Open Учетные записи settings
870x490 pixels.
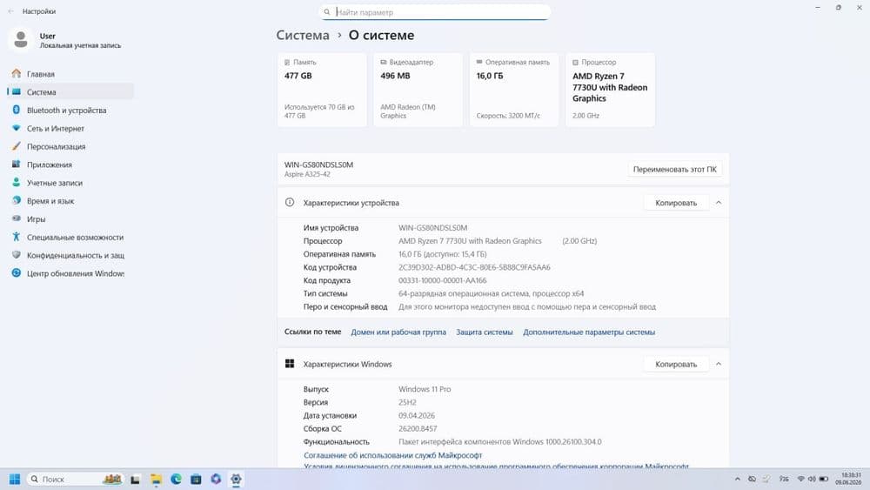(x=70, y=183)
